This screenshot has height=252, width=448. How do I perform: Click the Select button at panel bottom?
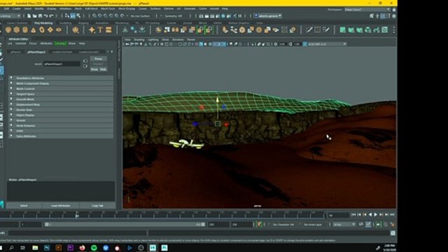24,206
